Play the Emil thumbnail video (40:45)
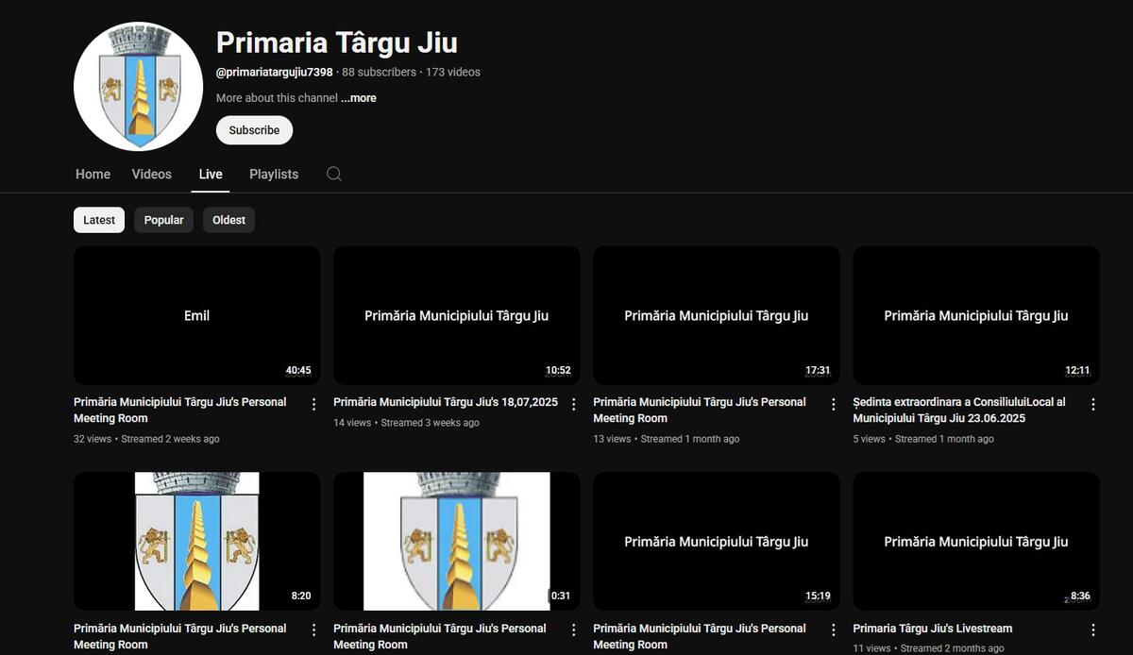Image resolution: width=1133 pixels, height=655 pixels. click(196, 315)
